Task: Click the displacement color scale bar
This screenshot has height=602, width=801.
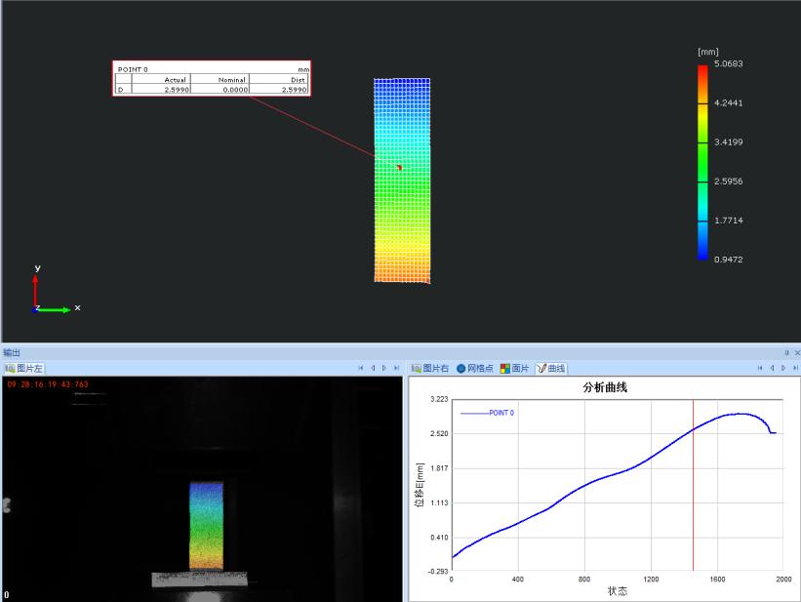Action: pos(702,162)
